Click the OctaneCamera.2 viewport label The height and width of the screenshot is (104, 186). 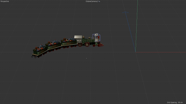tap(92, 1)
